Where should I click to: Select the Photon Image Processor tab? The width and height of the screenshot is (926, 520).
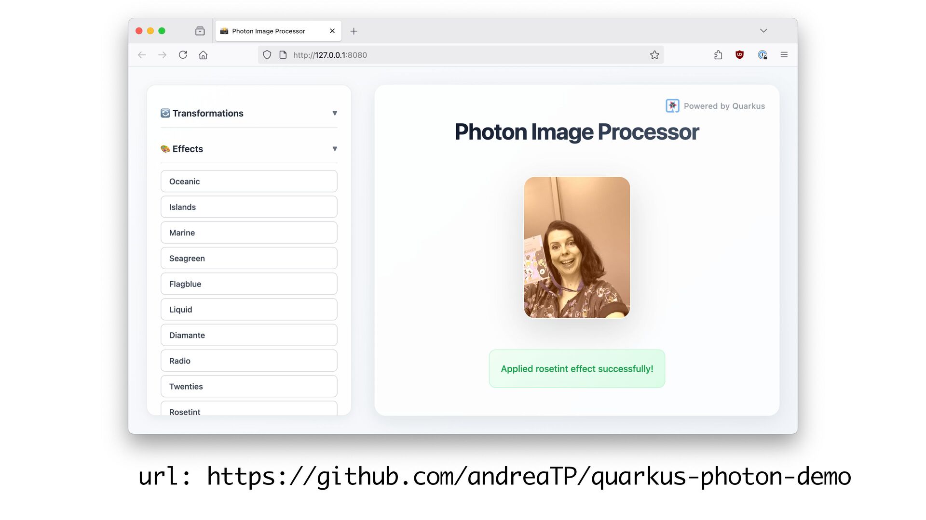(269, 31)
